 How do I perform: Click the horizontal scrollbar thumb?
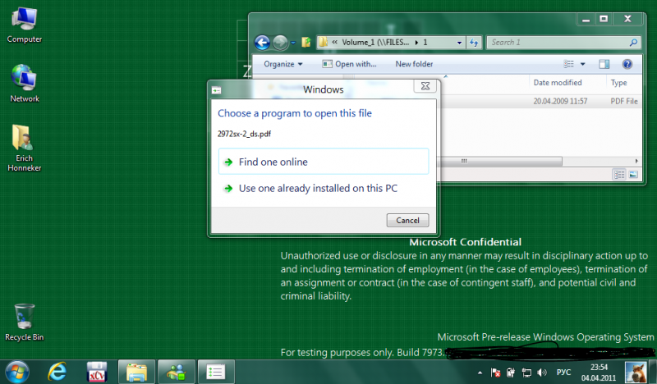[499, 161]
